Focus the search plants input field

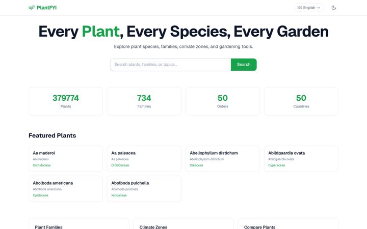pyautogui.click(x=170, y=65)
